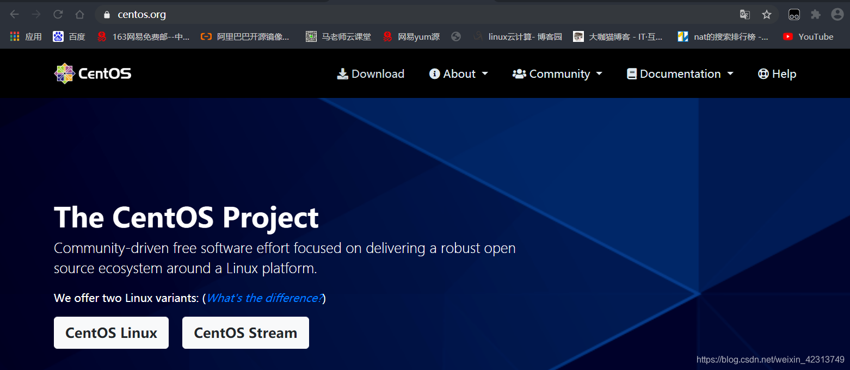Viewport: 850px width, 370px height.
Task: Open the linux云计算- 博客园 bookmark
Action: point(518,36)
